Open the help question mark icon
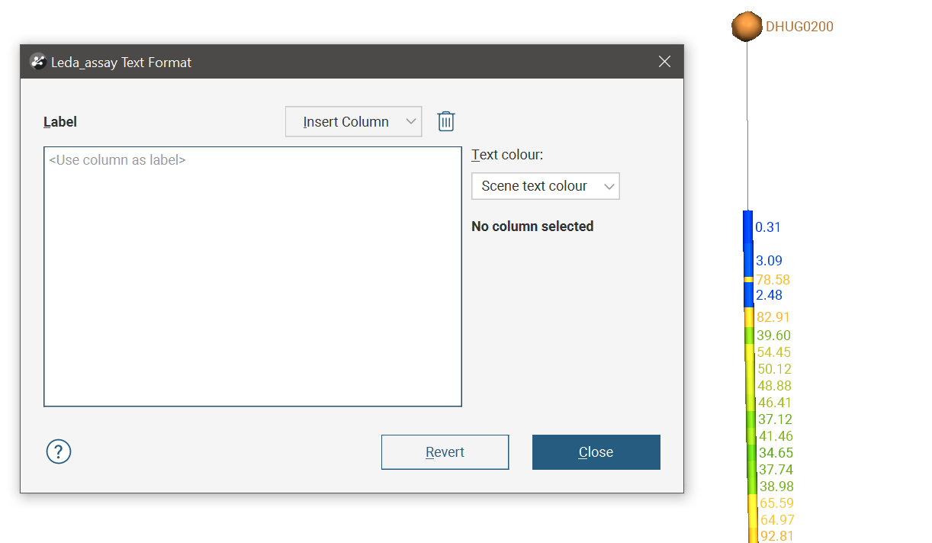Image resolution: width=932 pixels, height=543 pixels. (59, 451)
